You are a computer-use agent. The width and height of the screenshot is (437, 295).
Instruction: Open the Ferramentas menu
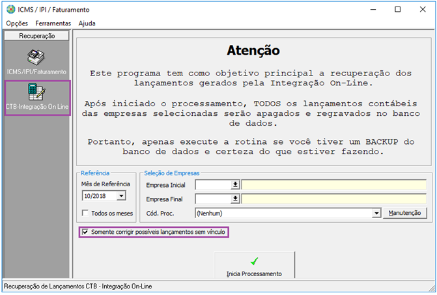53,23
